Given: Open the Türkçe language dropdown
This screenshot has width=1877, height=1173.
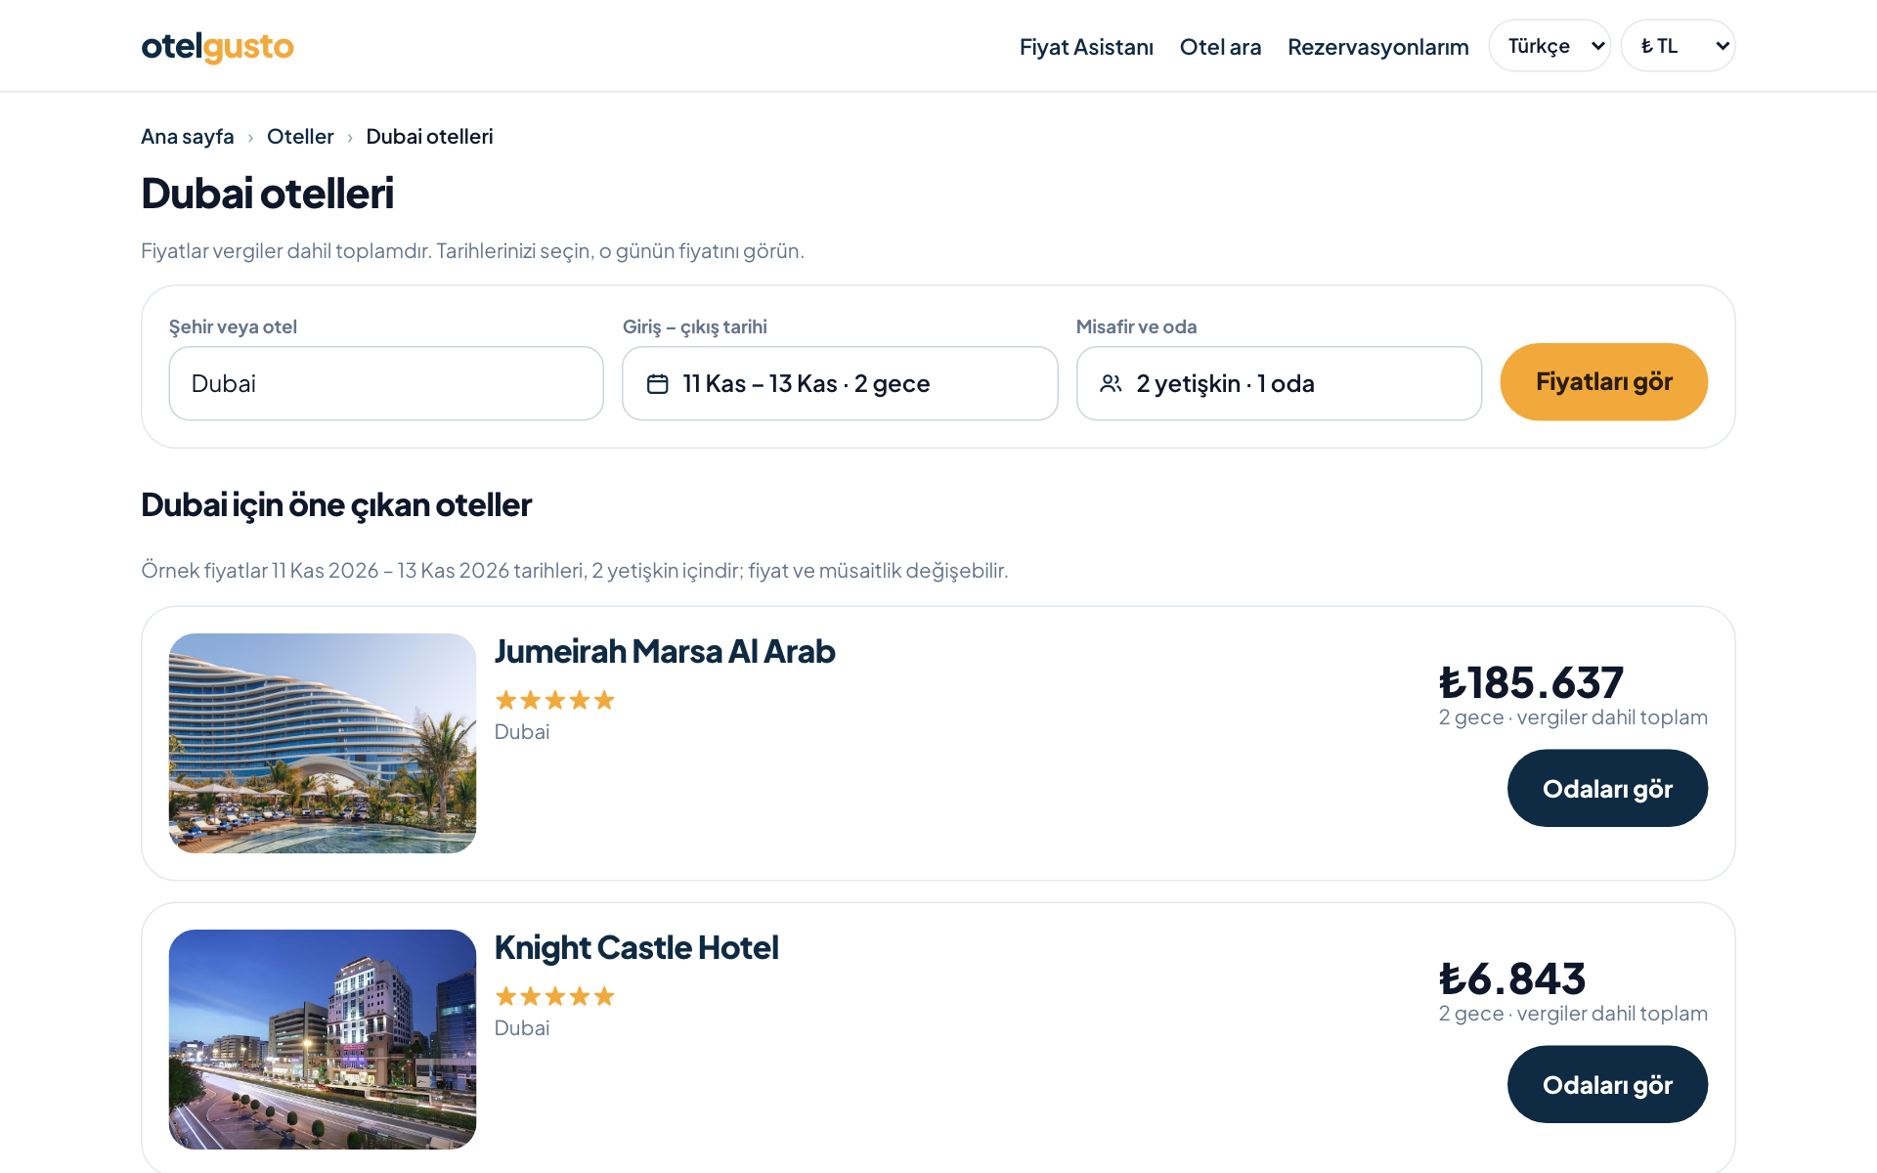Looking at the screenshot, I should tap(1550, 46).
